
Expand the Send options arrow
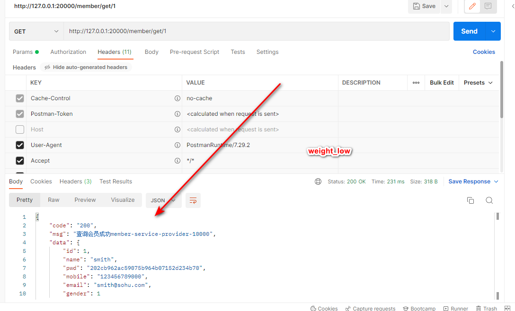(x=493, y=31)
